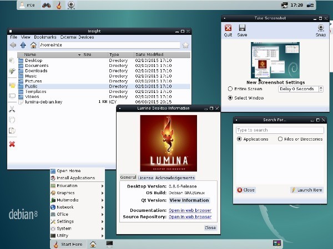Click workspace switcher icon in bottom panel

277,243
